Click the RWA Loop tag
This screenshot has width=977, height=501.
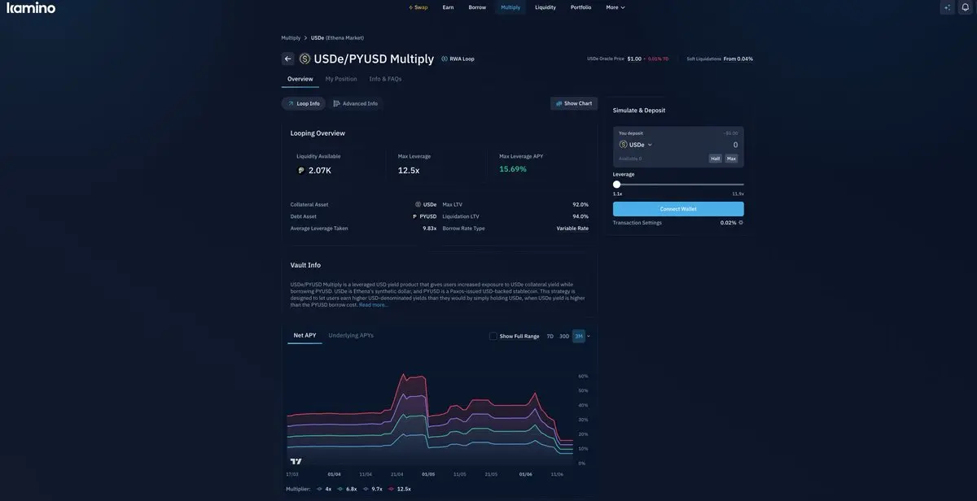(x=458, y=59)
